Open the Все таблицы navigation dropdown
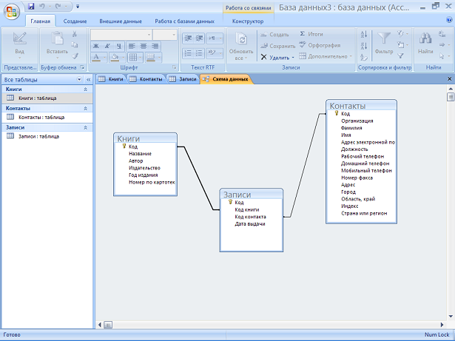This screenshot has height=341, width=455. coord(79,79)
